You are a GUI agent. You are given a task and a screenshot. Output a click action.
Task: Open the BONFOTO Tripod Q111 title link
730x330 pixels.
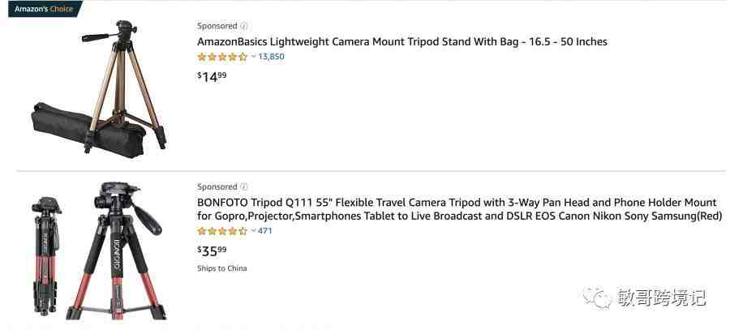[x=460, y=209]
